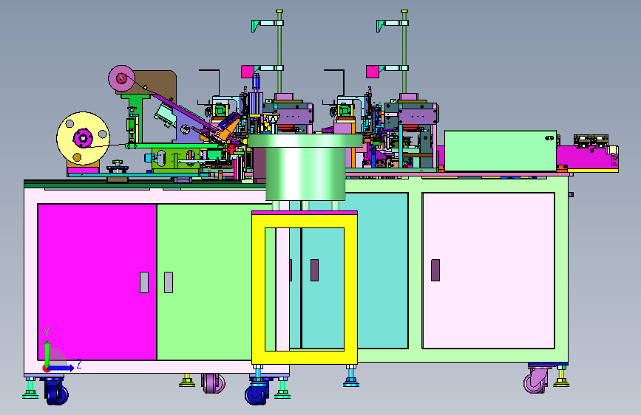Click the dark handle on the right pale pink door
Screen dimensions: 641x415
click(435, 270)
